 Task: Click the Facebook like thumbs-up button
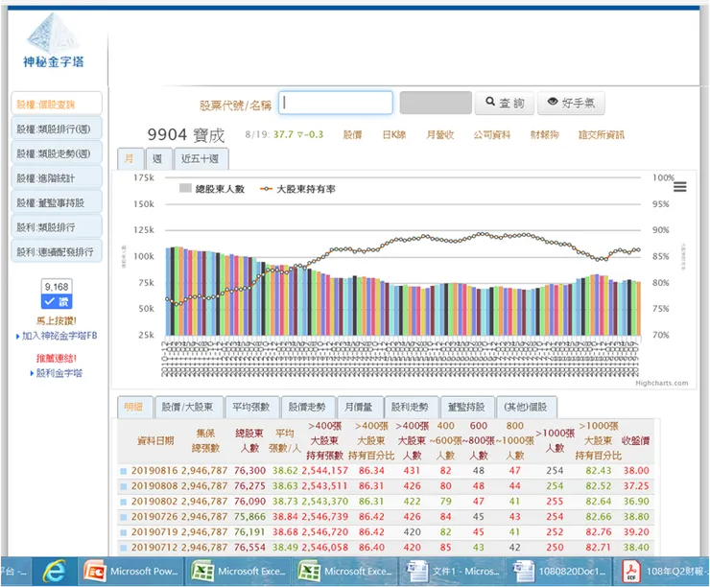[57, 302]
